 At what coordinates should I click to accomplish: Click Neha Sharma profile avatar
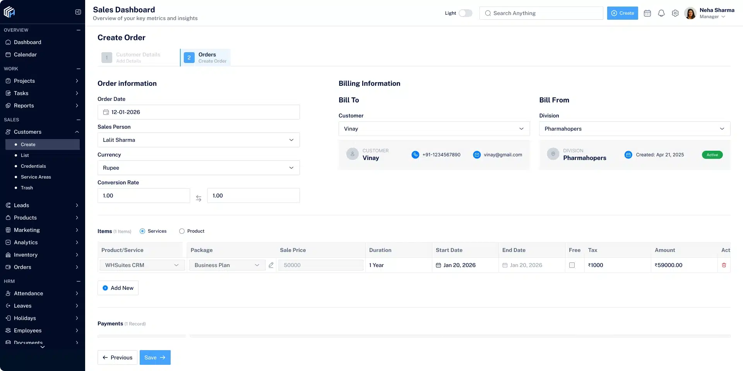[x=690, y=13]
